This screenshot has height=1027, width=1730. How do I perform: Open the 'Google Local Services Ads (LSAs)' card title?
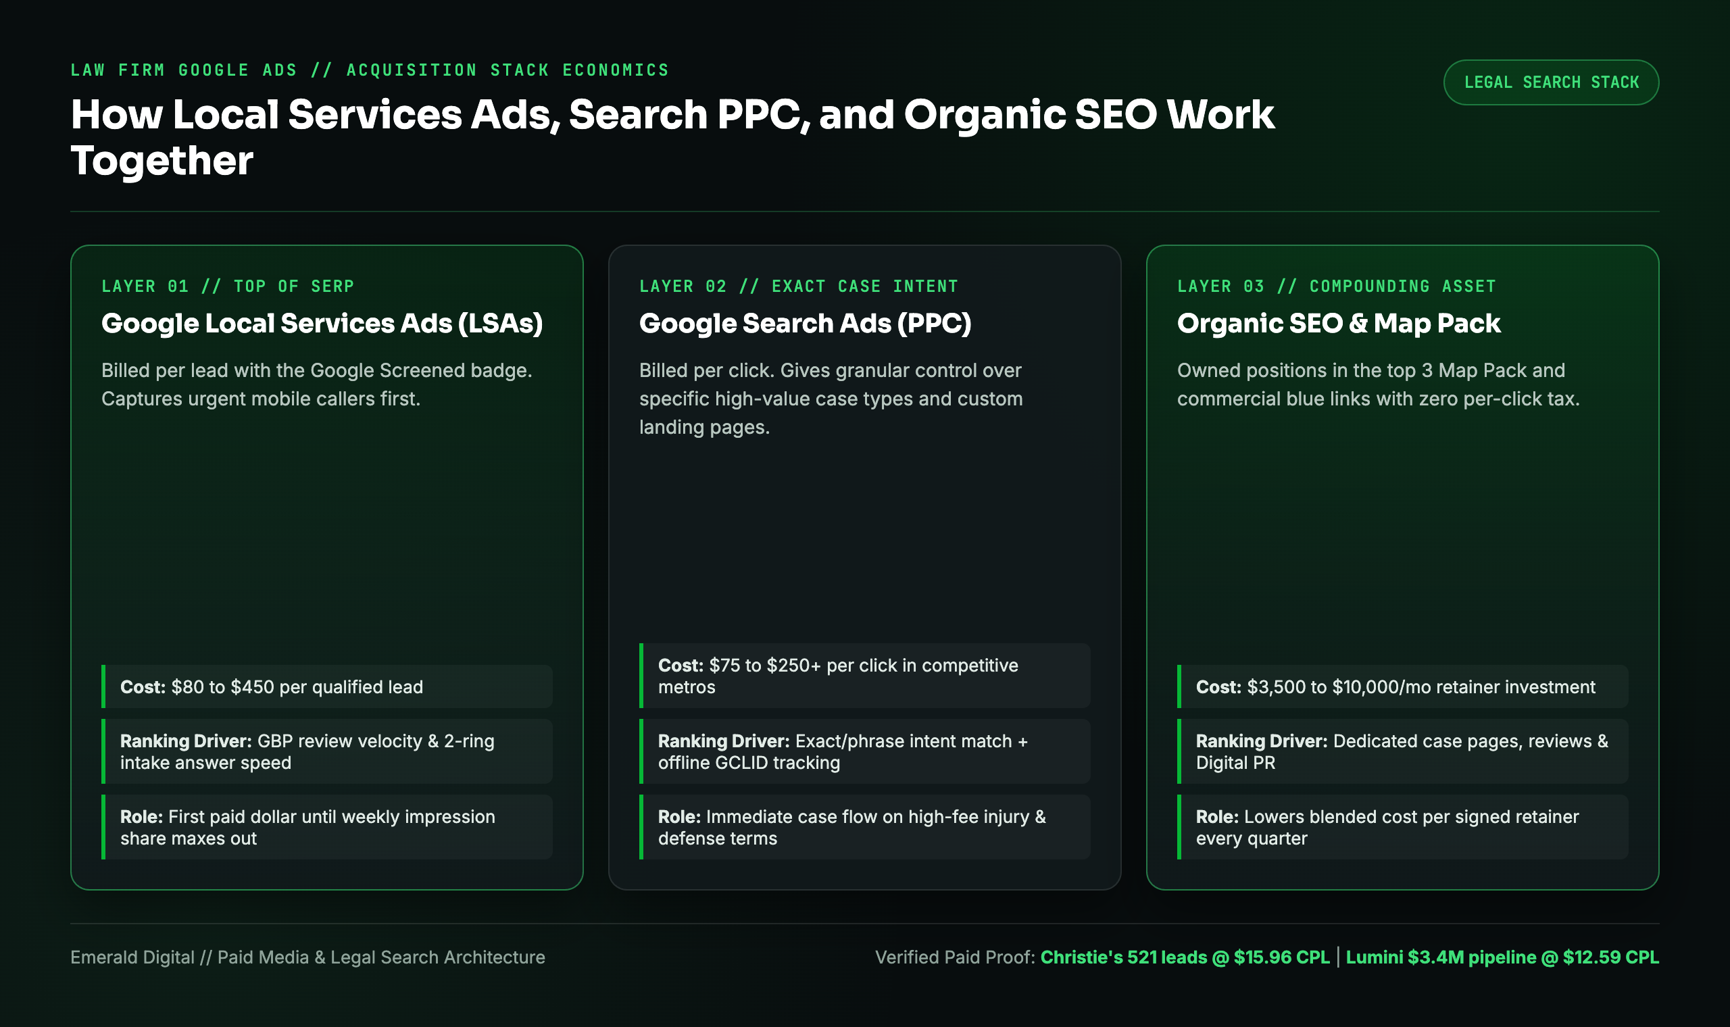click(322, 323)
